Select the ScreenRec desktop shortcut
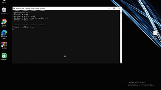The height and width of the screenshot is (90, 161). coord(4,57)
